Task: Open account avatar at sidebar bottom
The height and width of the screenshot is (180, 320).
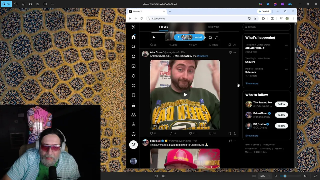Action: [x=133, y=161]
